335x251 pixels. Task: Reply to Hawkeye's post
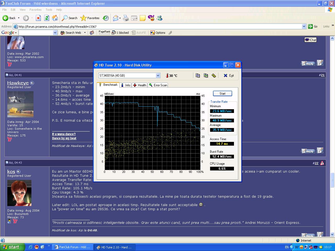(x=308, y=151)
